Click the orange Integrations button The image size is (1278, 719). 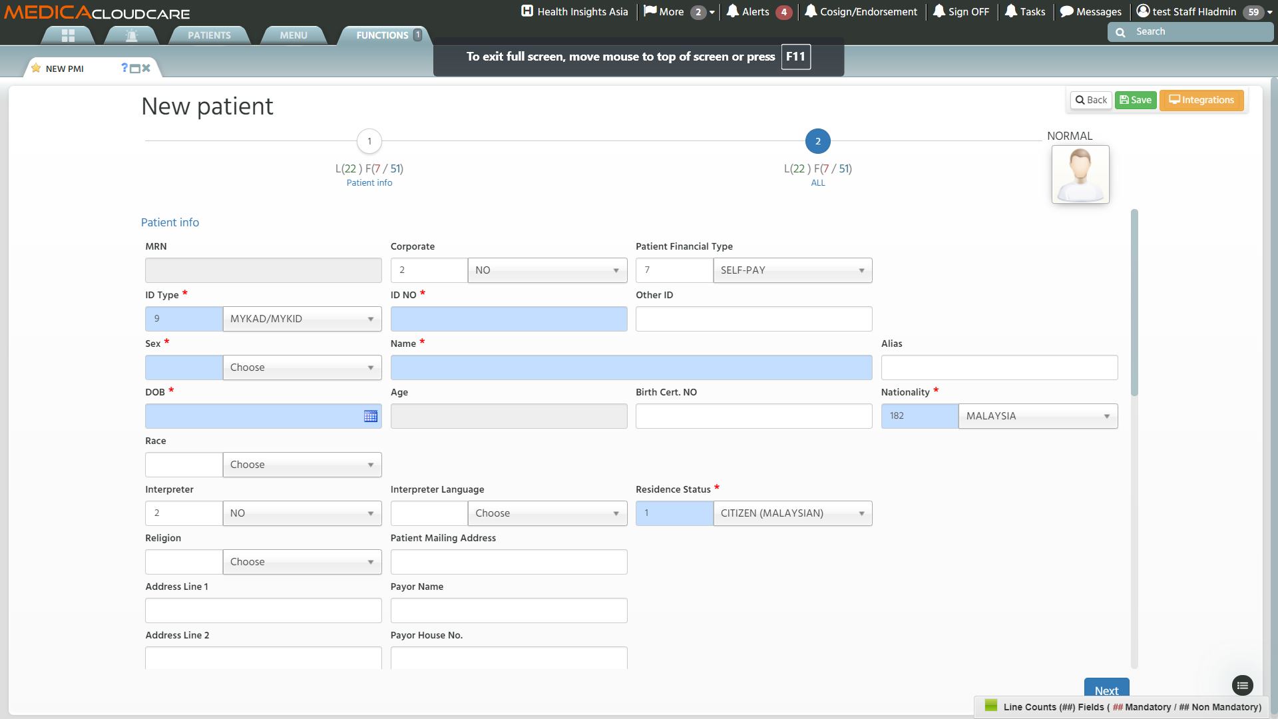[1201, 100]
